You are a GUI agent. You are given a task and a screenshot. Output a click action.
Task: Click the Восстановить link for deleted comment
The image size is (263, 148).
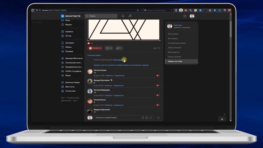(119, 60)
